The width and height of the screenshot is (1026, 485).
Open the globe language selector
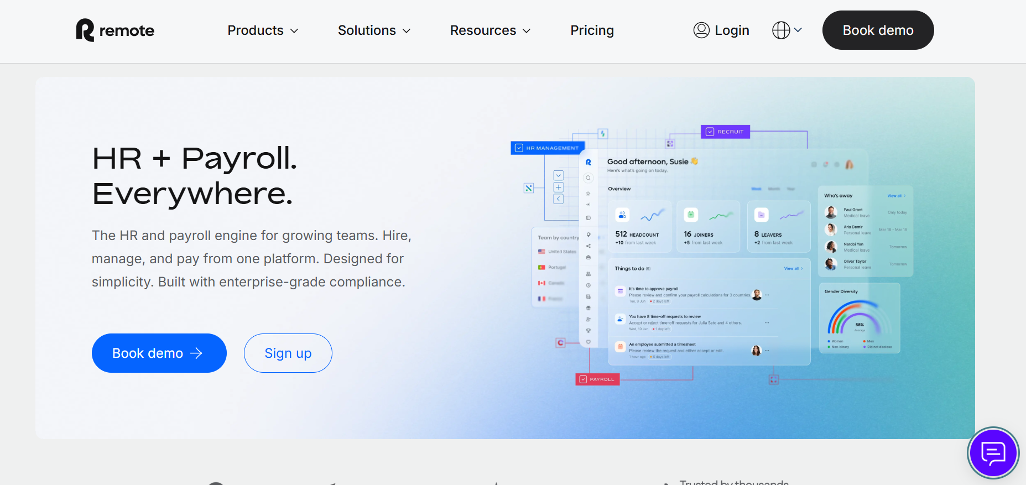click(787, 30)
